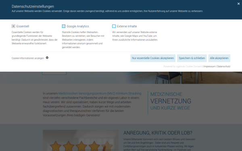Click the VERNETZUNG heading text
Viewport: 242px width, 151px height.
point(171,101)
